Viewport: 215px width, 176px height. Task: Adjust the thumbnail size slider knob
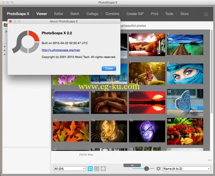[x=147, y=168]
